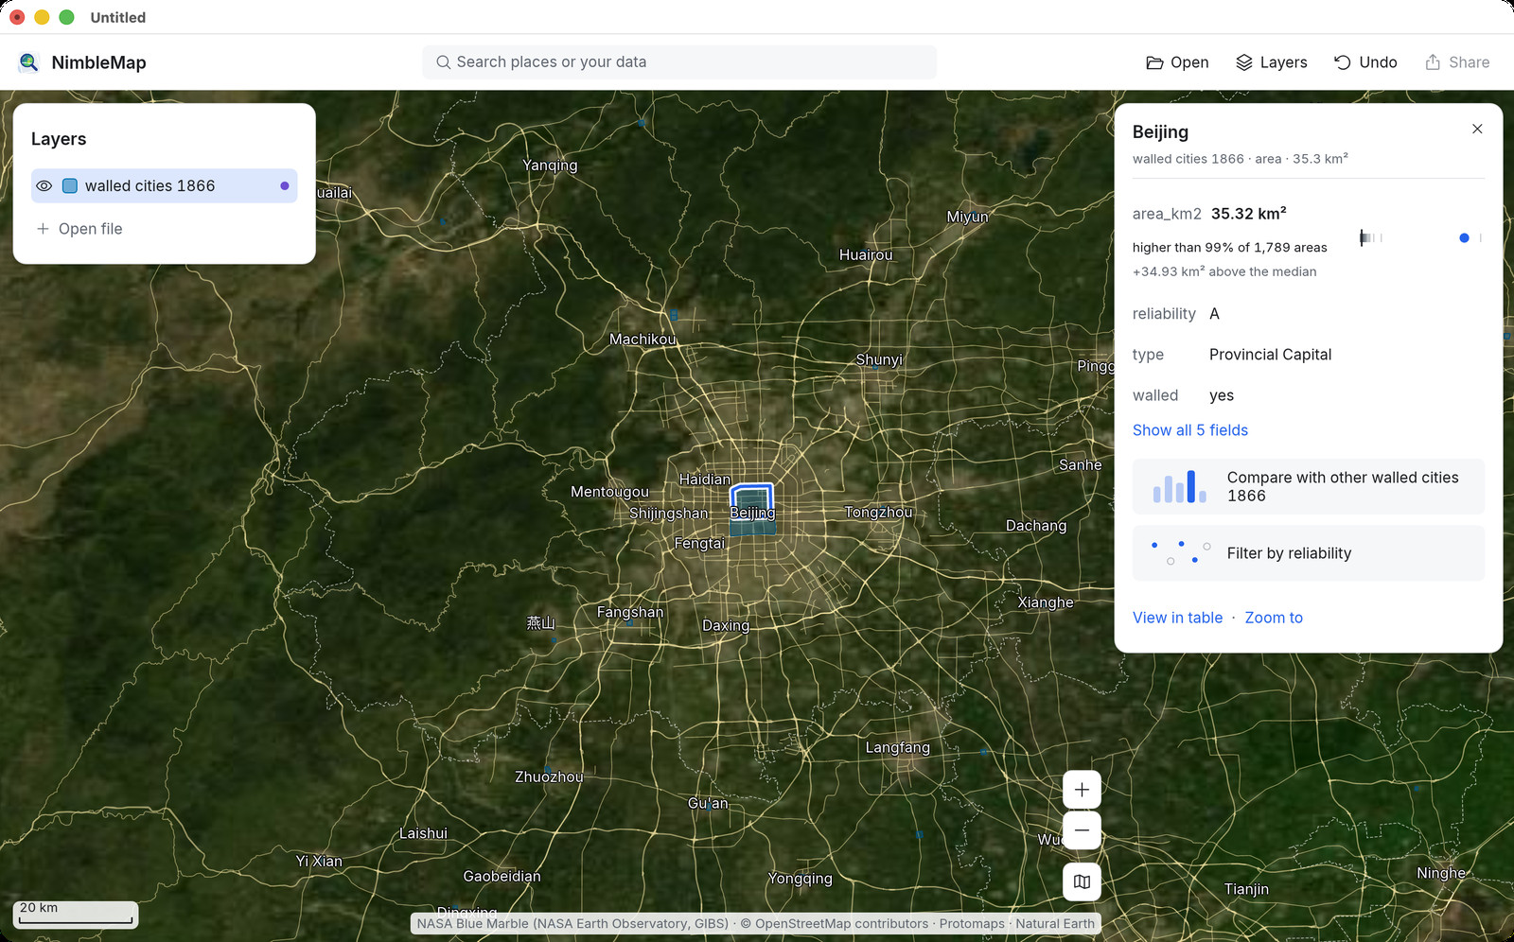The height and width of the screenshot is (942, 1514).
Task: Open Compare with other walled cities 1866
Action: coord(1309,487)
